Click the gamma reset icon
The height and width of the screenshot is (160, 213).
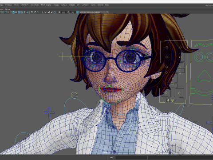68,12
